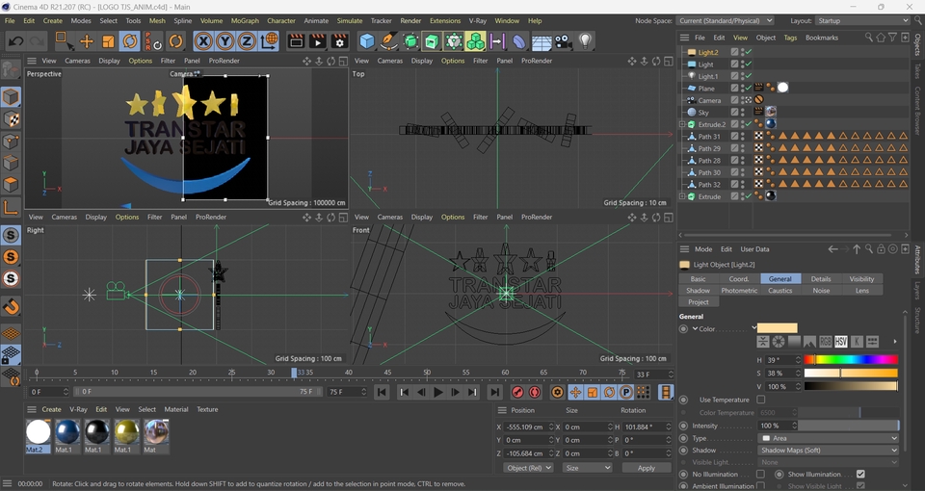
Task: Add a Camera object
Action: pos(564,41)
